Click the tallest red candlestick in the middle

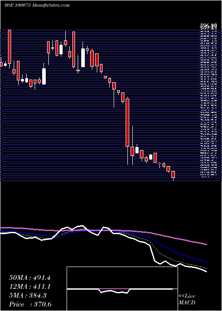pyautogui.click(x=127, y=123)
